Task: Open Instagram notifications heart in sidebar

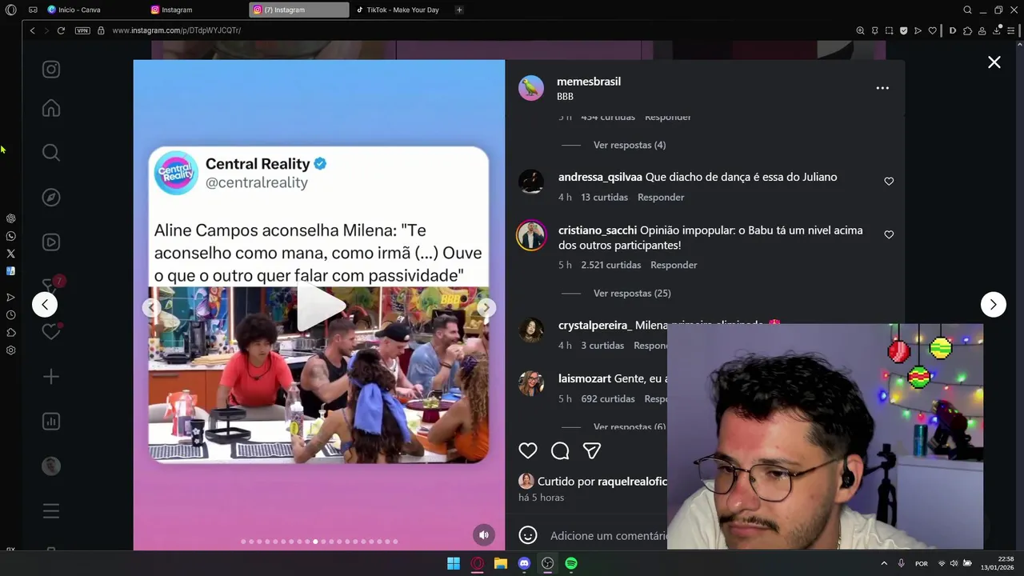Action: coord(51,331)
